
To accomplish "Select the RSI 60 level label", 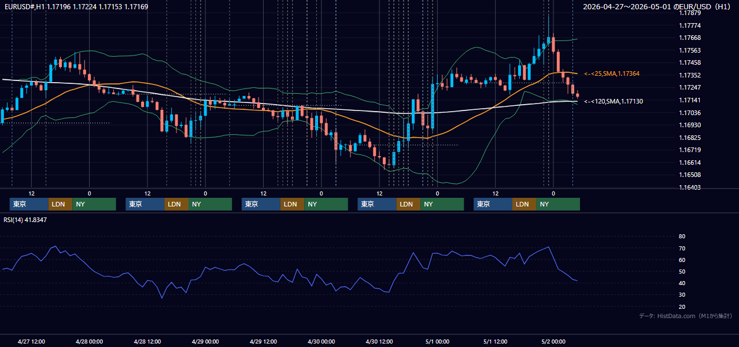I will coord(682,260).
